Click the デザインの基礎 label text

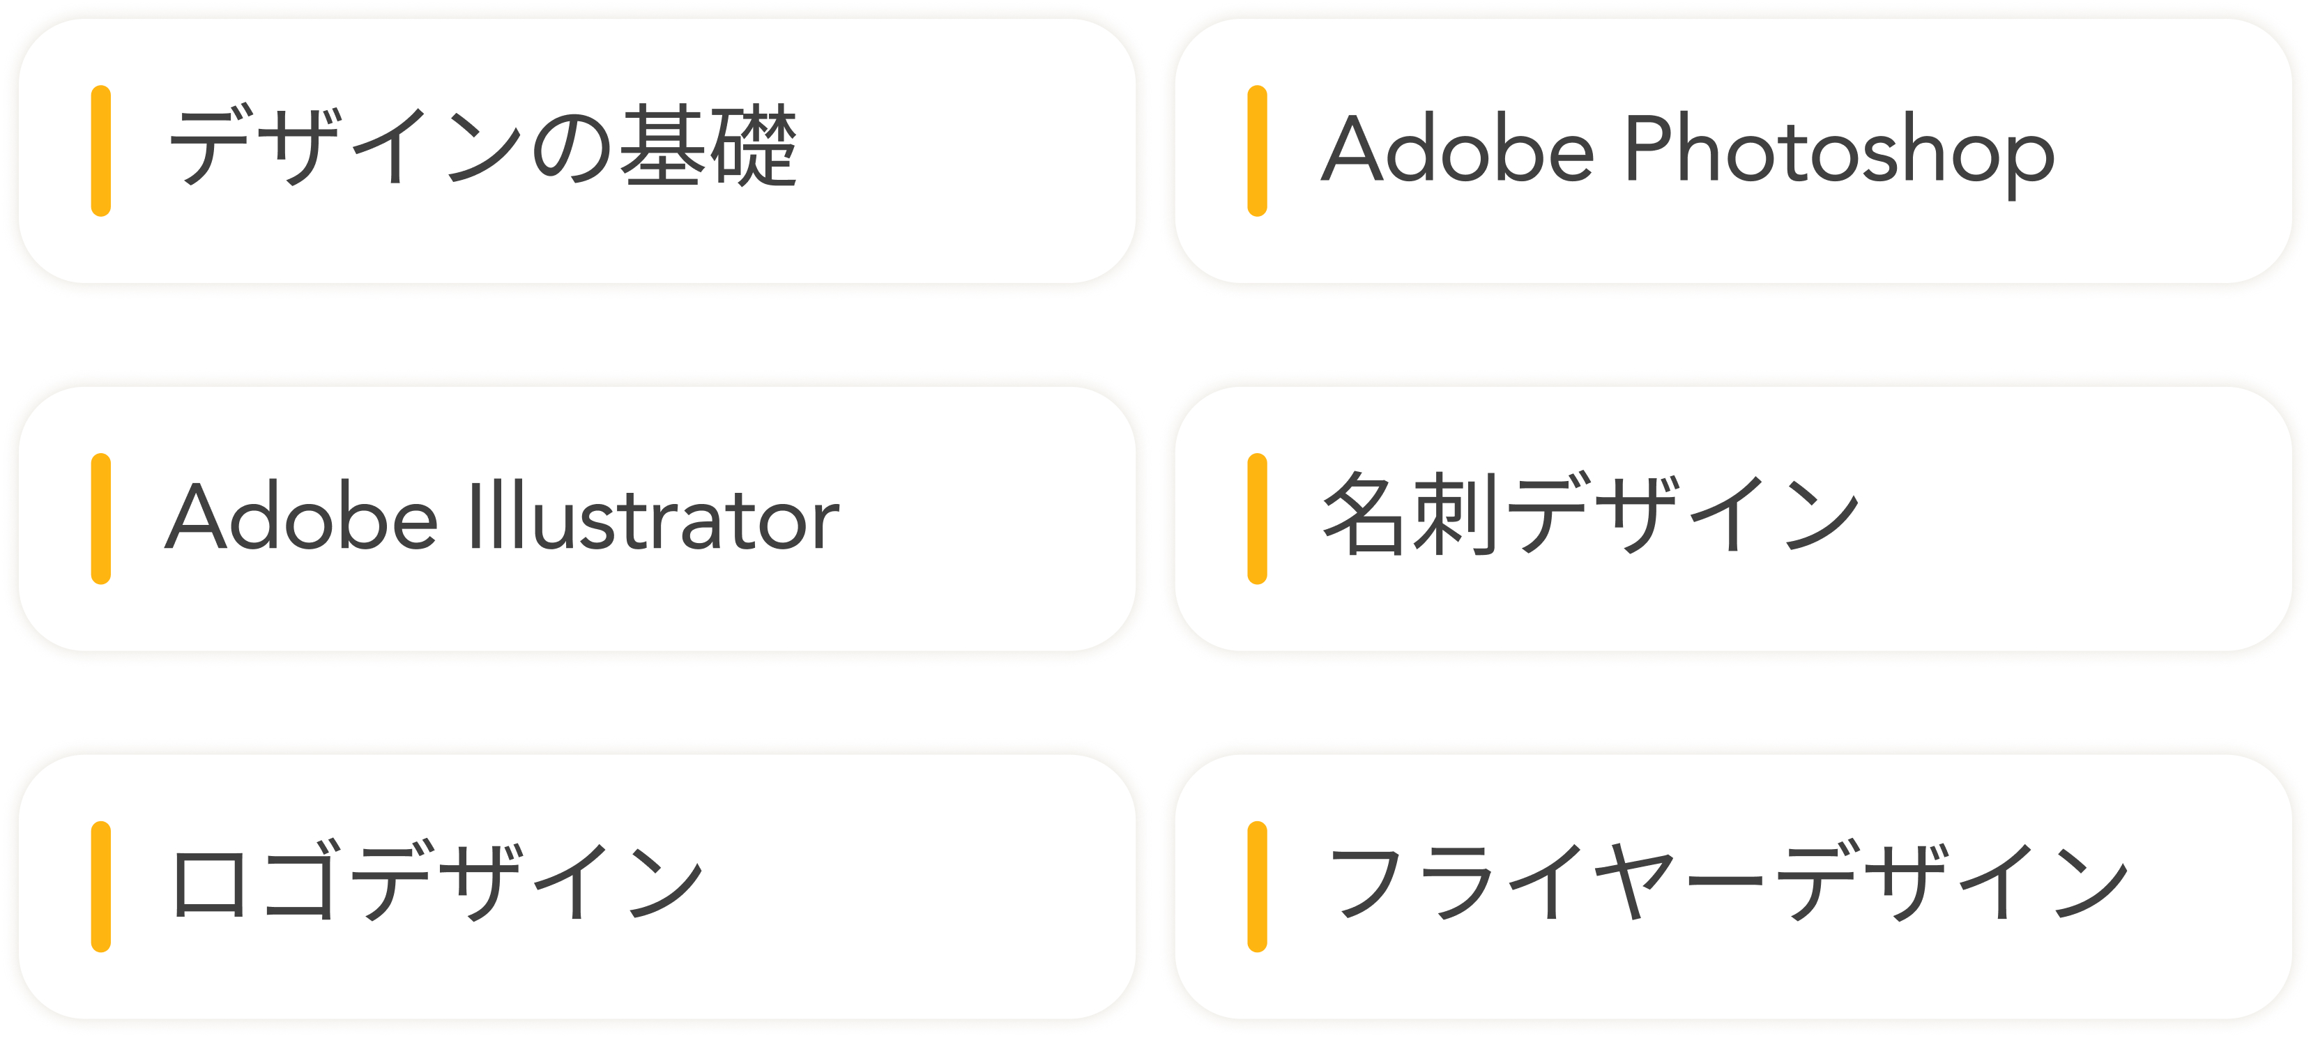[482, 146]
